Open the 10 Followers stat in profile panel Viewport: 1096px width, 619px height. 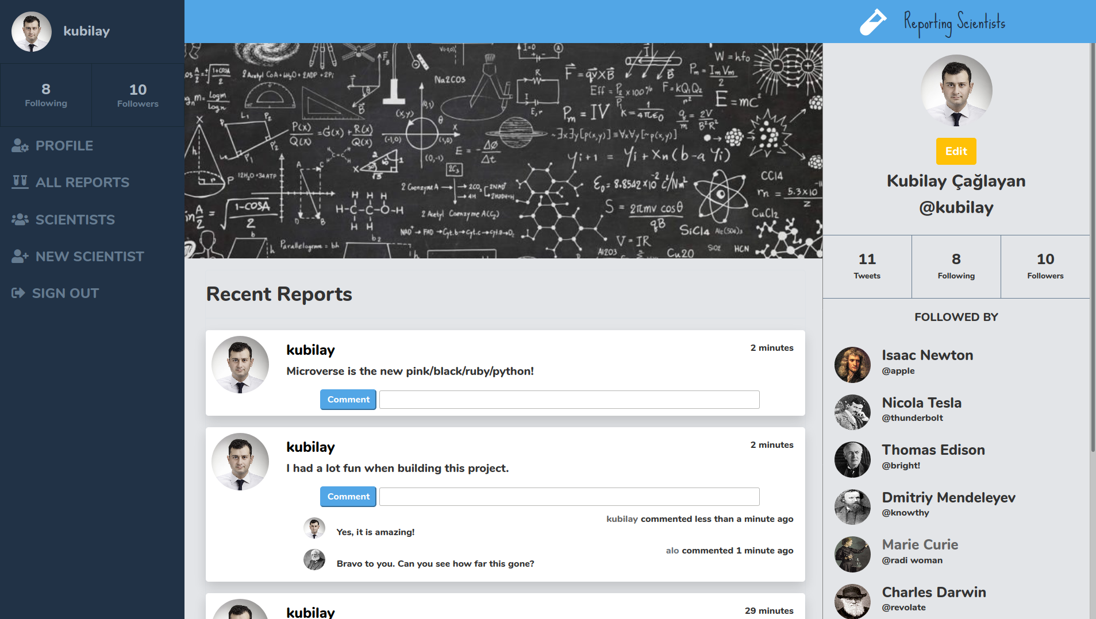(1045, 266)
